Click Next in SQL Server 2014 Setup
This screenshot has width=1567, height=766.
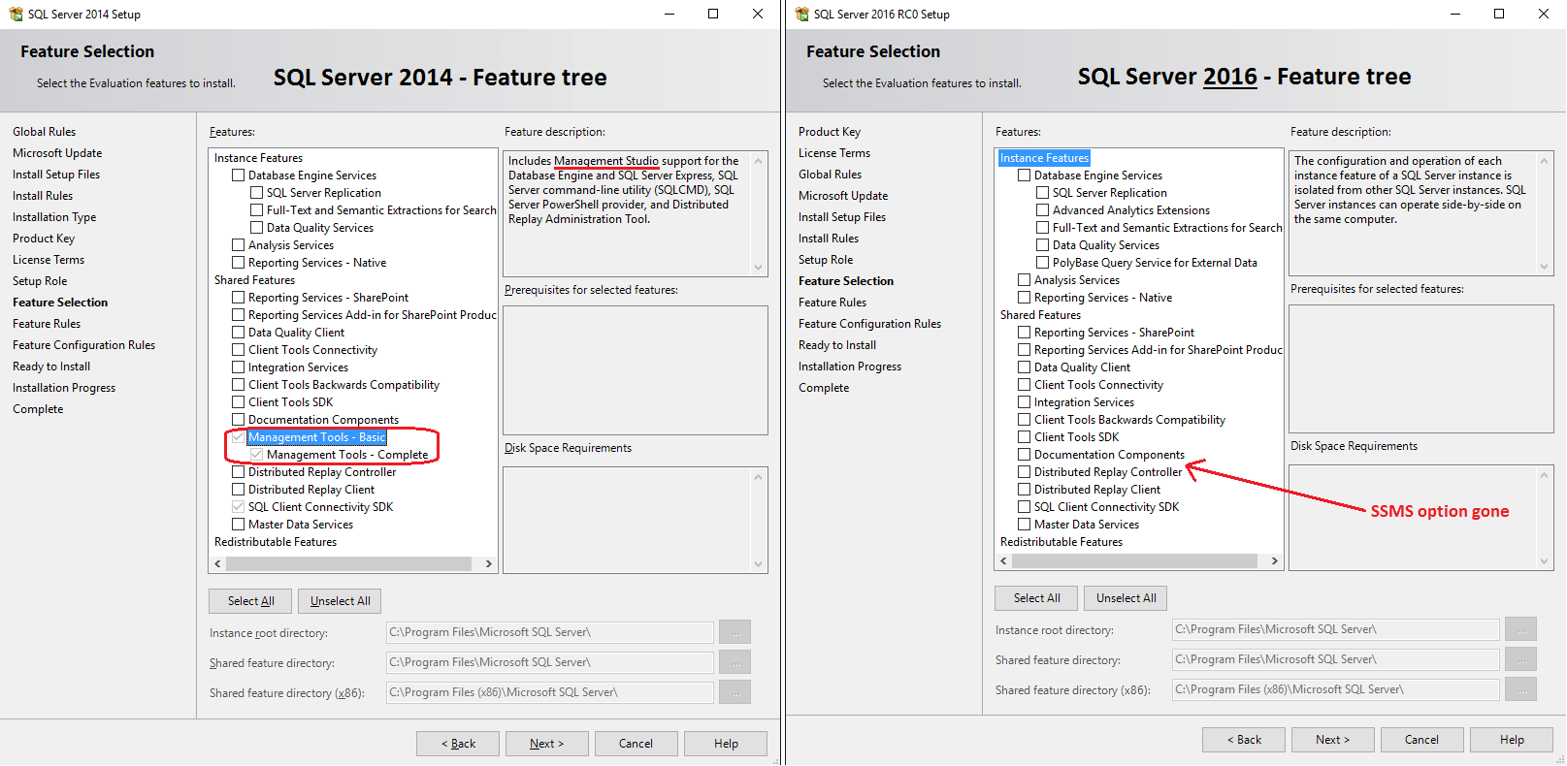coord(547,744)
